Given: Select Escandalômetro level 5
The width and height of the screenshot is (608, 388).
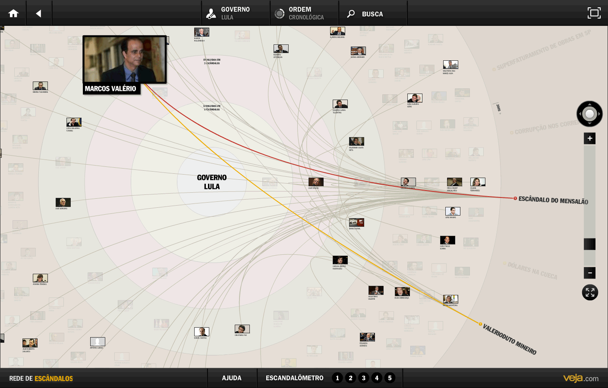Looking at the screenshot, I should (390, 378).
